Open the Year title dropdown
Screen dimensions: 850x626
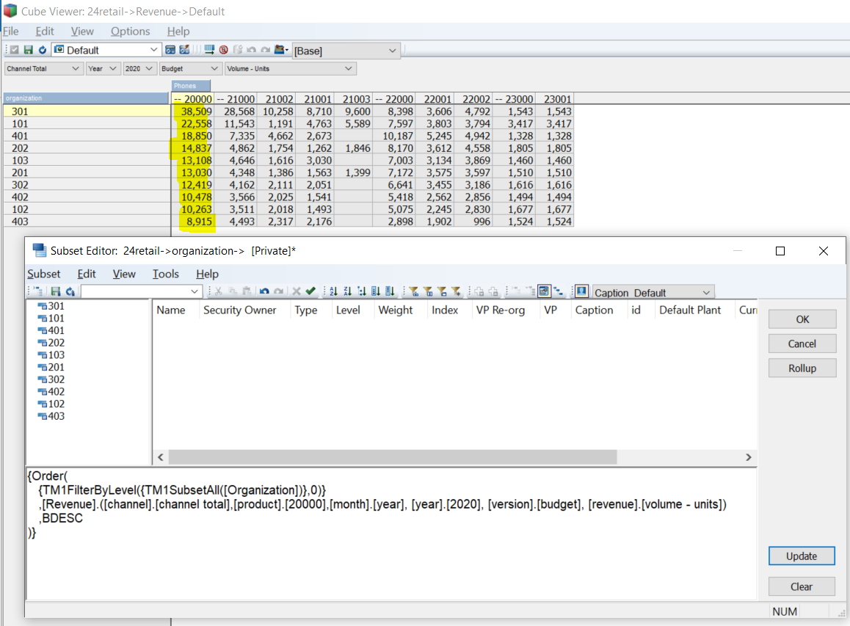[x=113, y=68]
